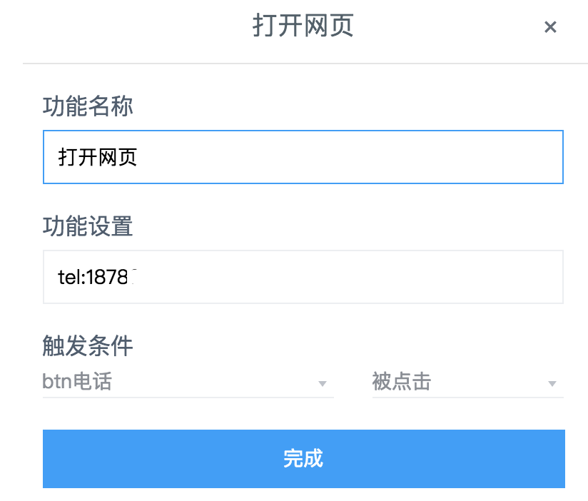Click the 触发条件 label
This screenshot has height=501, width=588.
88,347
